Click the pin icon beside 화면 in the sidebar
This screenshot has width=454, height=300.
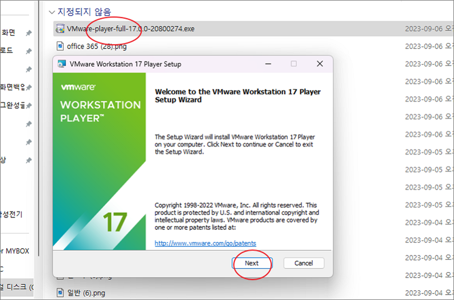pos(28,33)
